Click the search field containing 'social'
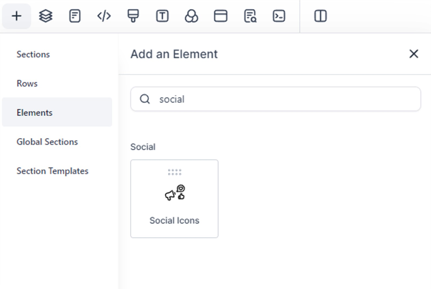This screenshot has width=431, height=289. pos(276,99)
